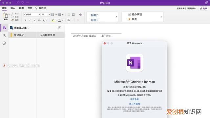Open recent notes clock icon
The image size is (210, 118).
point(4,43)
